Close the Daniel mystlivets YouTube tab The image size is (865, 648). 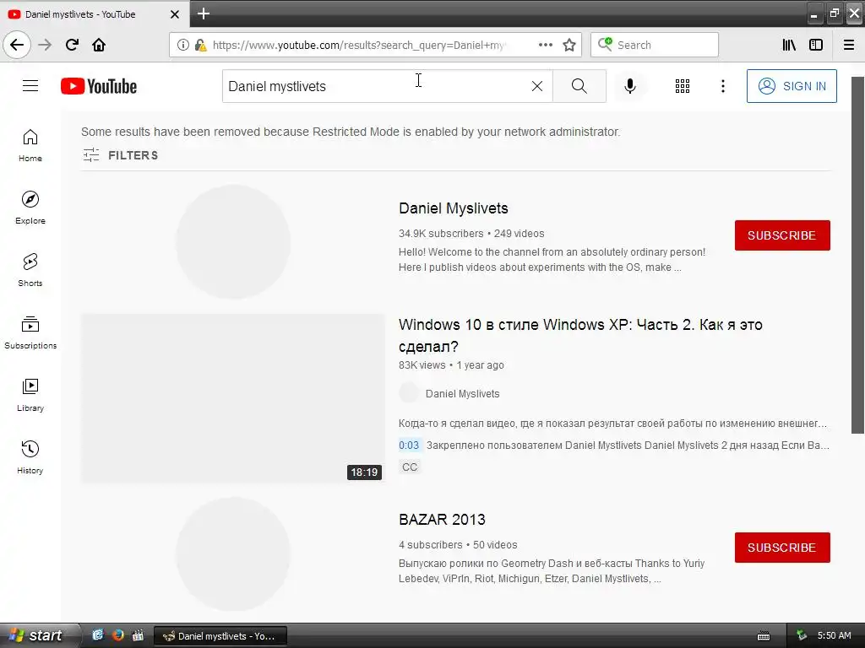pos(175,14)
